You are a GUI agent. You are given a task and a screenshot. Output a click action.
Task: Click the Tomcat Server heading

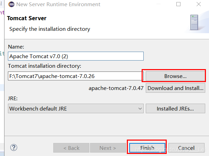tap(27, 18)
